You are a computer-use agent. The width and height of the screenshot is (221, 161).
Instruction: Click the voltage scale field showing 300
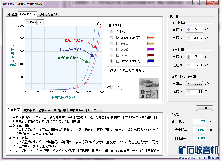click(x=107, y=87)
